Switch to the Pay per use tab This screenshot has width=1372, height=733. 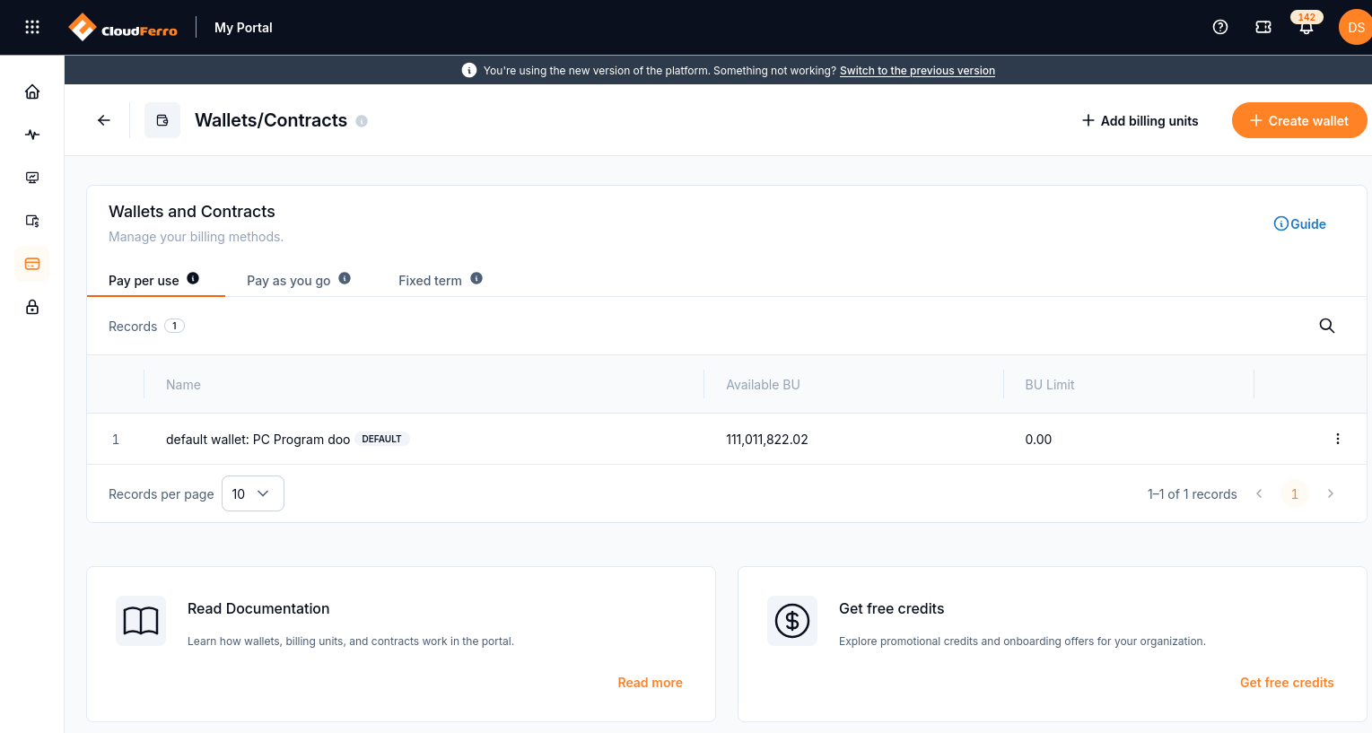[144, 281]
